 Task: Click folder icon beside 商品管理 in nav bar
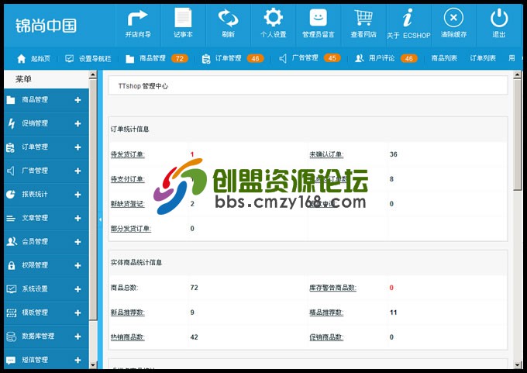point(129,59)
